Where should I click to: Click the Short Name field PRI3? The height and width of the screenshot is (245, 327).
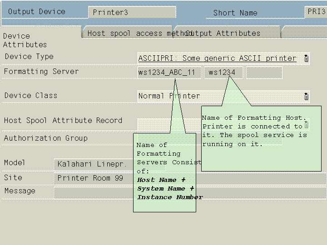click(x=316, y=12)
